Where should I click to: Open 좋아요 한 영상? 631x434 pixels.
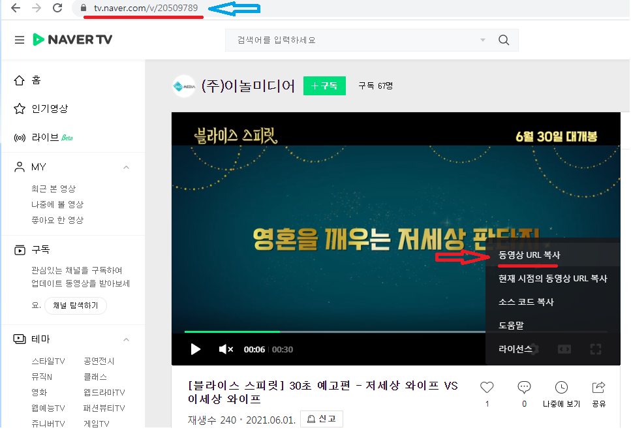pyautogui.click(x=57, y=220)
